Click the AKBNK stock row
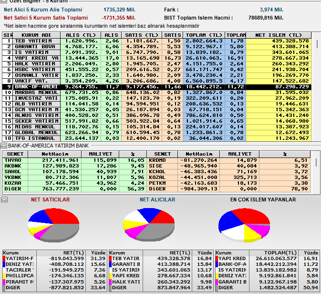 74,166
